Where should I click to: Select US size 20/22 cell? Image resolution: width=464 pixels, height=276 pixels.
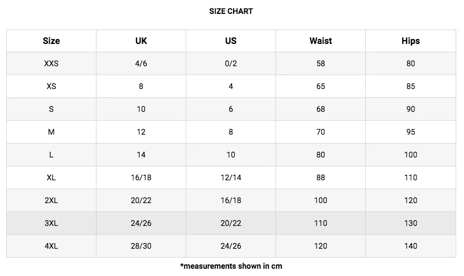click(231, 223)
